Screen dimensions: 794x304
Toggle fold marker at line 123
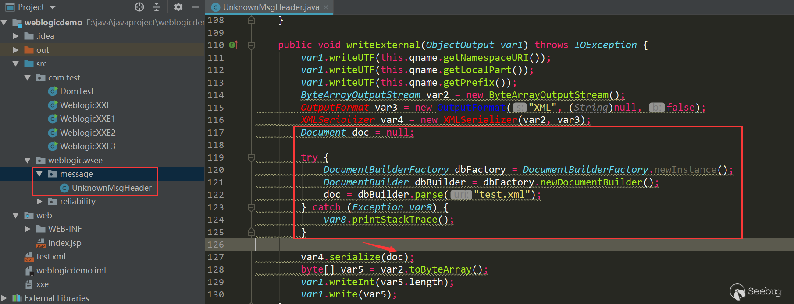(251, 207)
